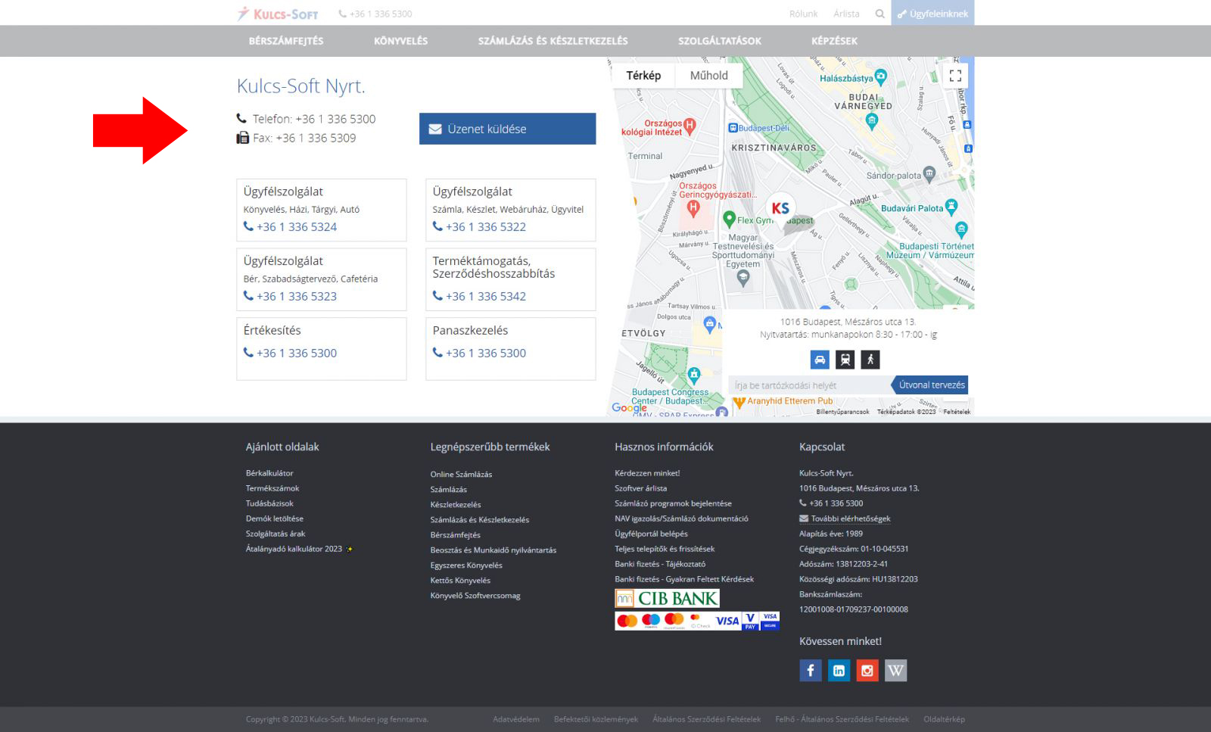Open the Árlista link

click(846, 14)
